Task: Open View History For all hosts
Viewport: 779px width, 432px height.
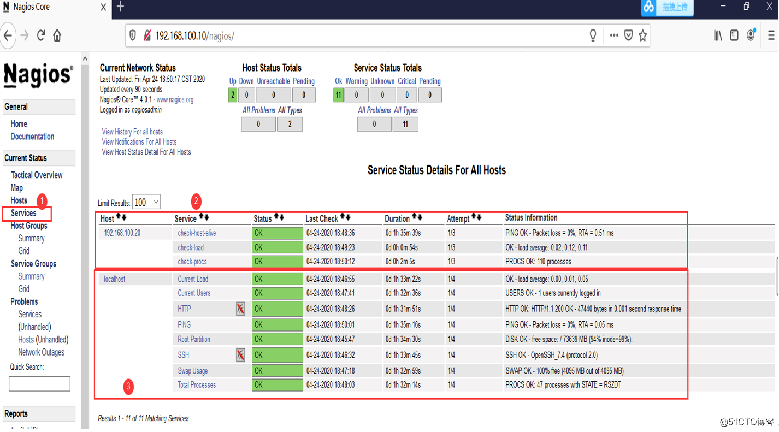Action: [x=132, y=132]
